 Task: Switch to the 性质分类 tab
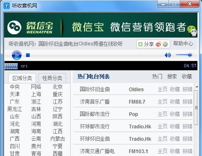52,78
